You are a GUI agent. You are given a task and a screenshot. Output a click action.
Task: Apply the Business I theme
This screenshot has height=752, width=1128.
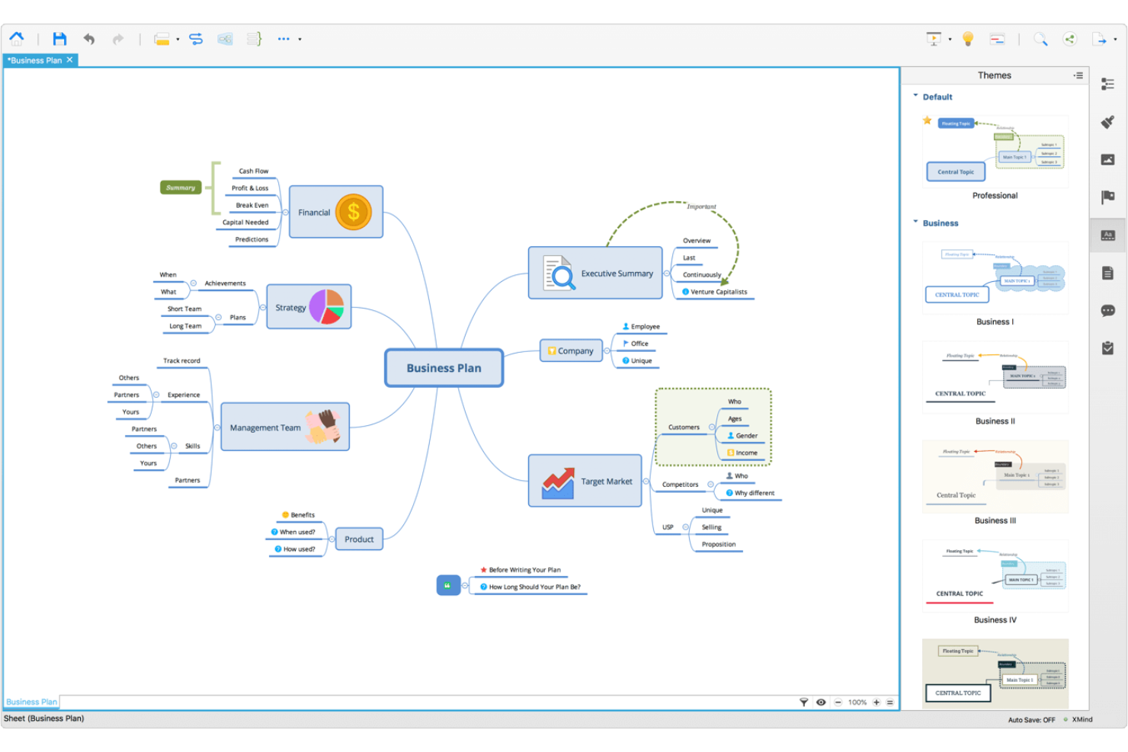click(x=995, y=278)
